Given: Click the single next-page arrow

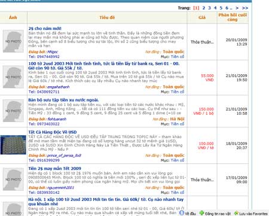Looking at the screenshot, I should [237, 8].
